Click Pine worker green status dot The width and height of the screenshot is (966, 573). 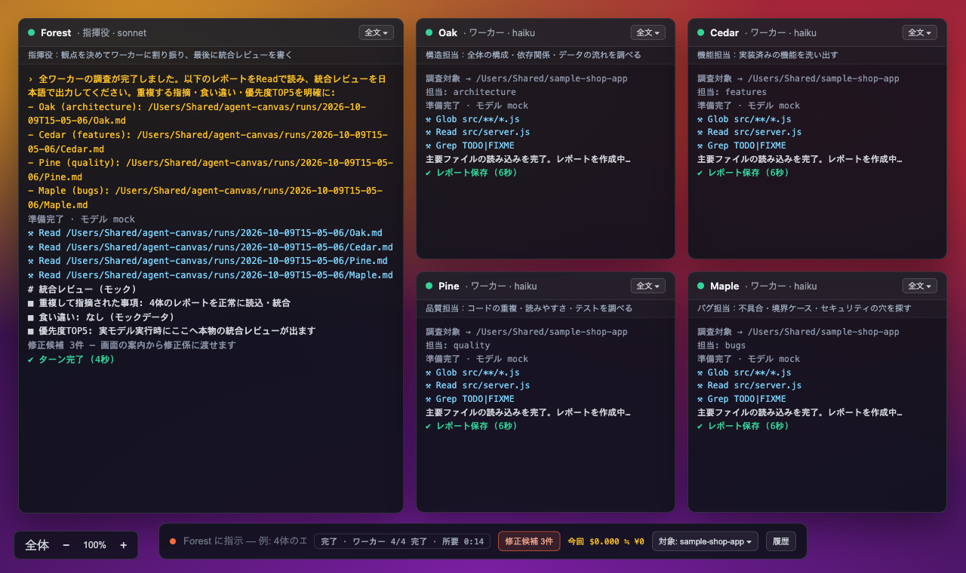click(x=429, y=286)
